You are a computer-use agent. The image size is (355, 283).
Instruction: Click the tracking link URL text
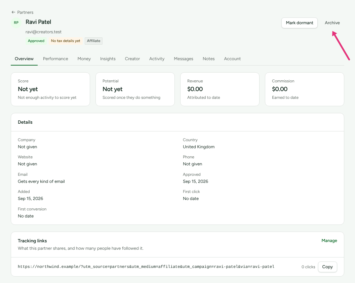tap(146, 267)
